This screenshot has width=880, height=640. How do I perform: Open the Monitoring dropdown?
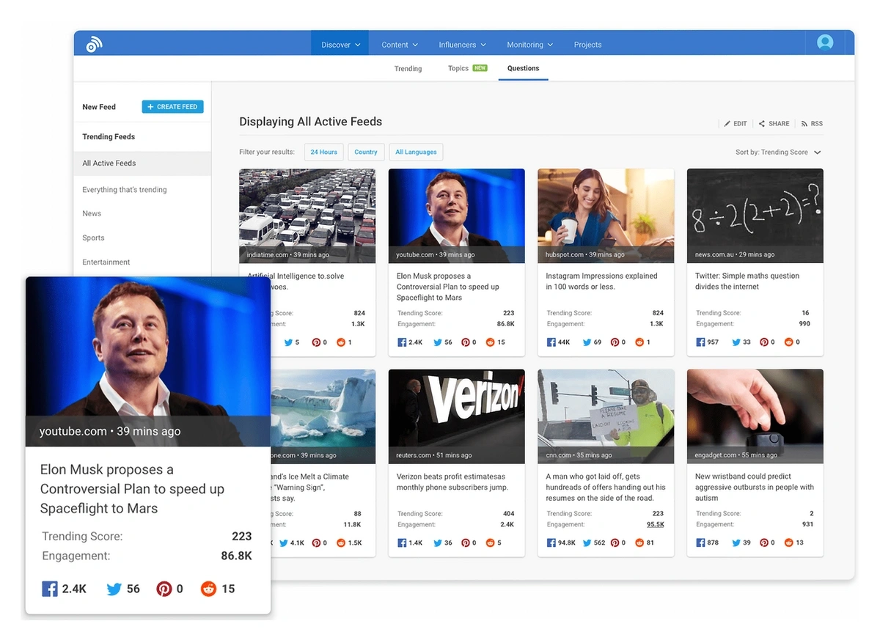[x=529, y=45]
